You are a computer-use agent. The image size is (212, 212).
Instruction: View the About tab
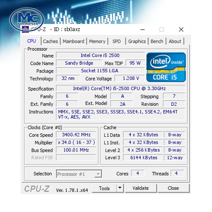coord(175,41)
